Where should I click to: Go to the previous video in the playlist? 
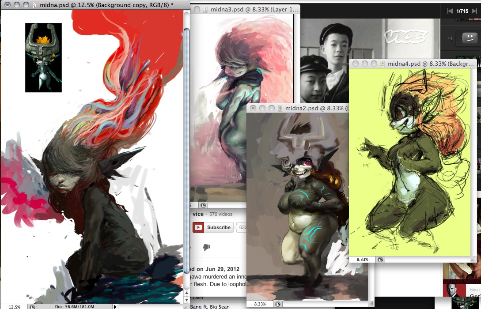coord(450,11)
